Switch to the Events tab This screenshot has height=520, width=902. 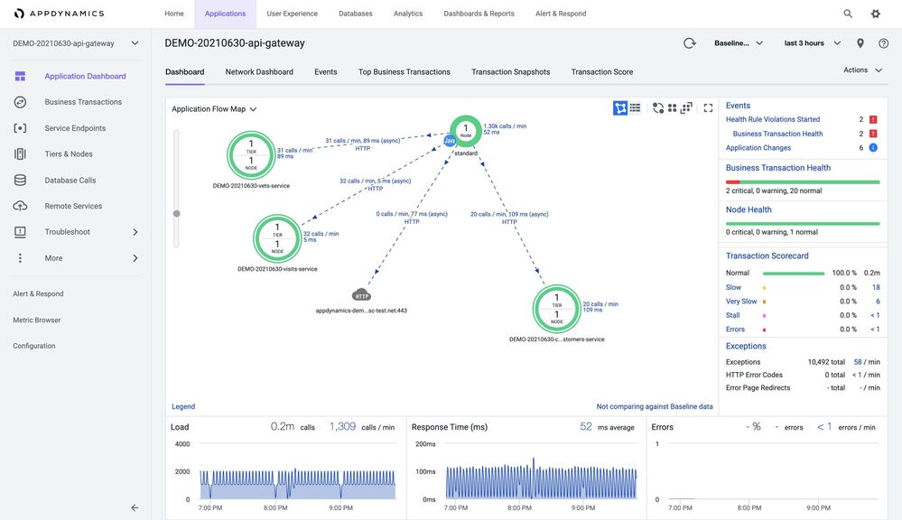pyautogui.click(x=326, y=72)
